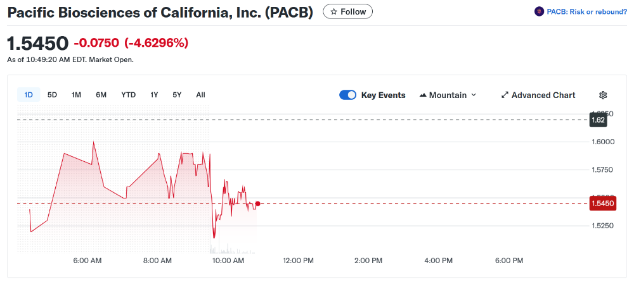
Task: Open the chart settings gear icon
Action: pos(603,95)
